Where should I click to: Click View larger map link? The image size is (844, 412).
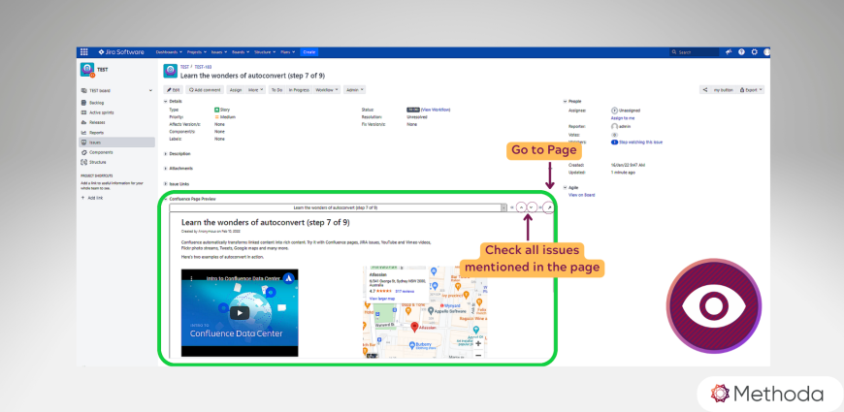[x=382, y=298]
